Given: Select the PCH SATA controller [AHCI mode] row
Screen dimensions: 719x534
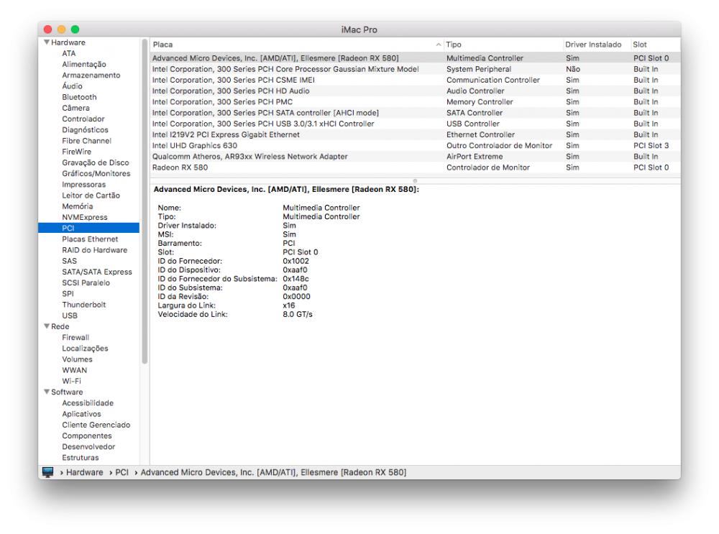Looking at the screenshot, I should [415, 113].
